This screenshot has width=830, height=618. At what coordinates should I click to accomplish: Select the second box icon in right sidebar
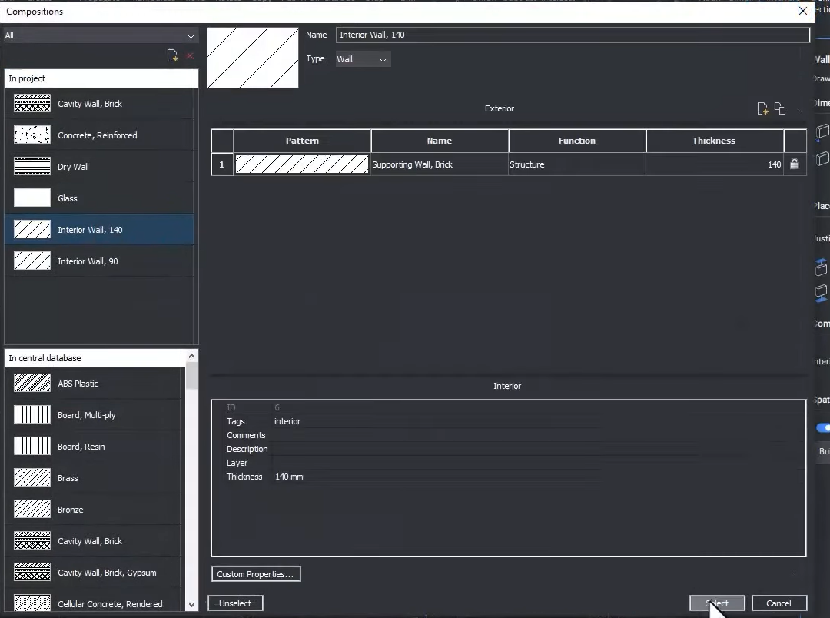(x=822, y=160)
